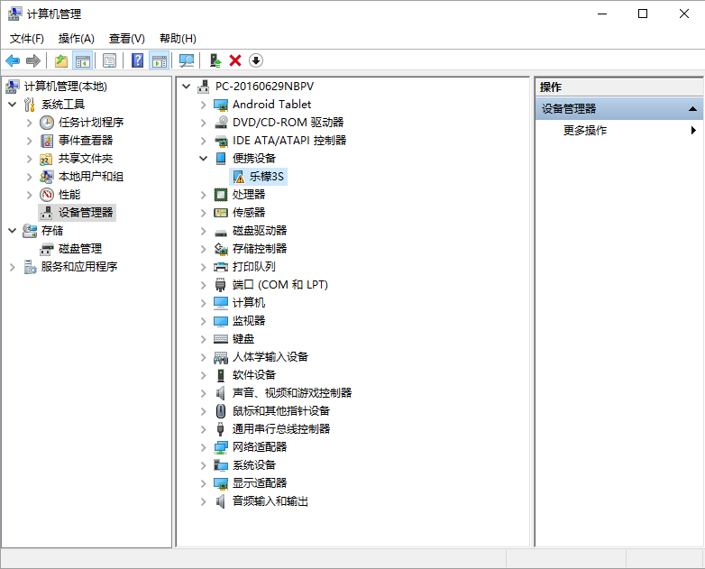Select 性能 in left tree

tap(69, 194)
